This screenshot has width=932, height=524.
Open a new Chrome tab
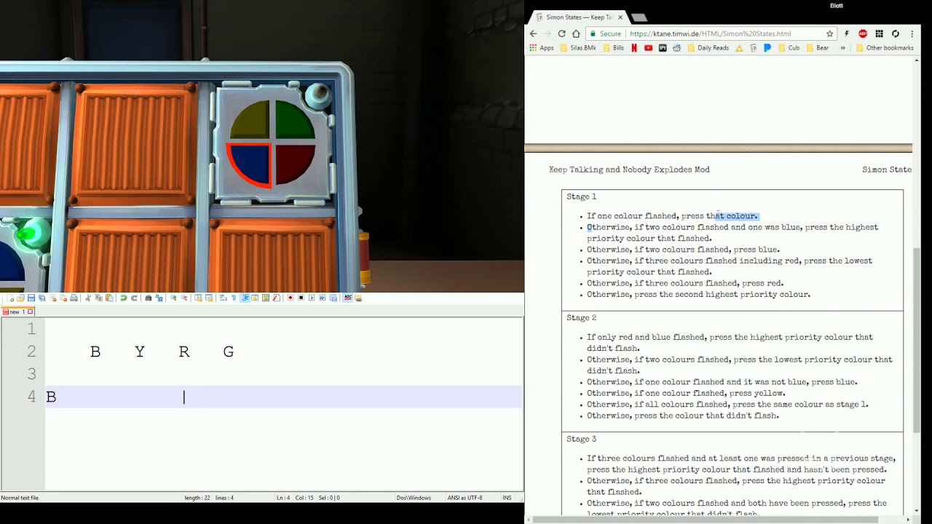pyautogui.click(x=639, y=17)
